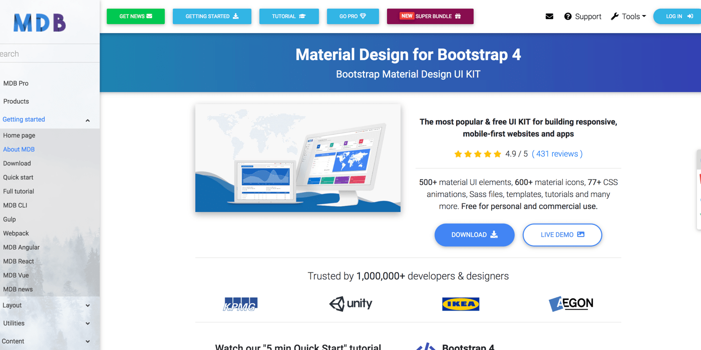Screen dimensions: 701x350
Task: Click the Tools wrench icon
Action: (615, 16)
